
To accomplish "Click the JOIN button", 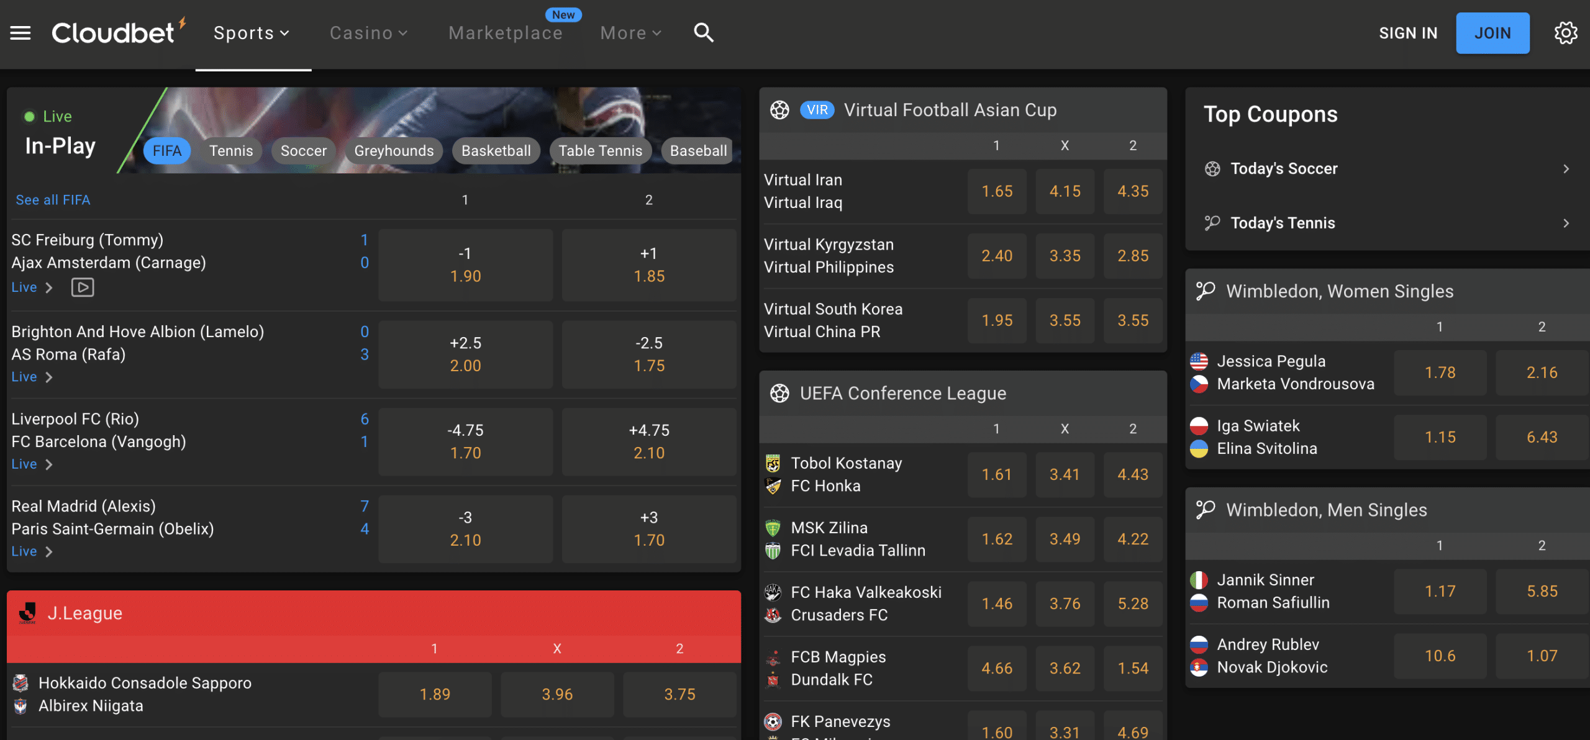I will pyautogui.click(x=1492, y=33).
